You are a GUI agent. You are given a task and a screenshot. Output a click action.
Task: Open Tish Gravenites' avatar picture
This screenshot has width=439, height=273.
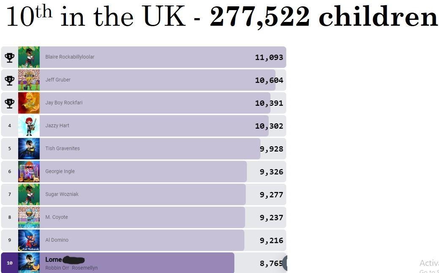point(29,149)
